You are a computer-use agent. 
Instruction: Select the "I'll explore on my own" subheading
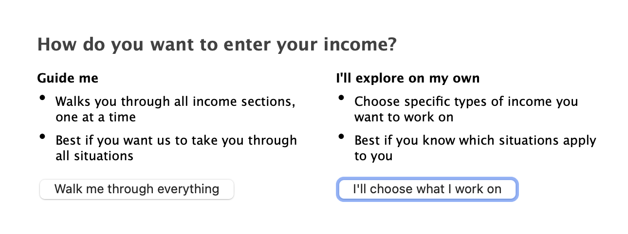coord(407,78)
